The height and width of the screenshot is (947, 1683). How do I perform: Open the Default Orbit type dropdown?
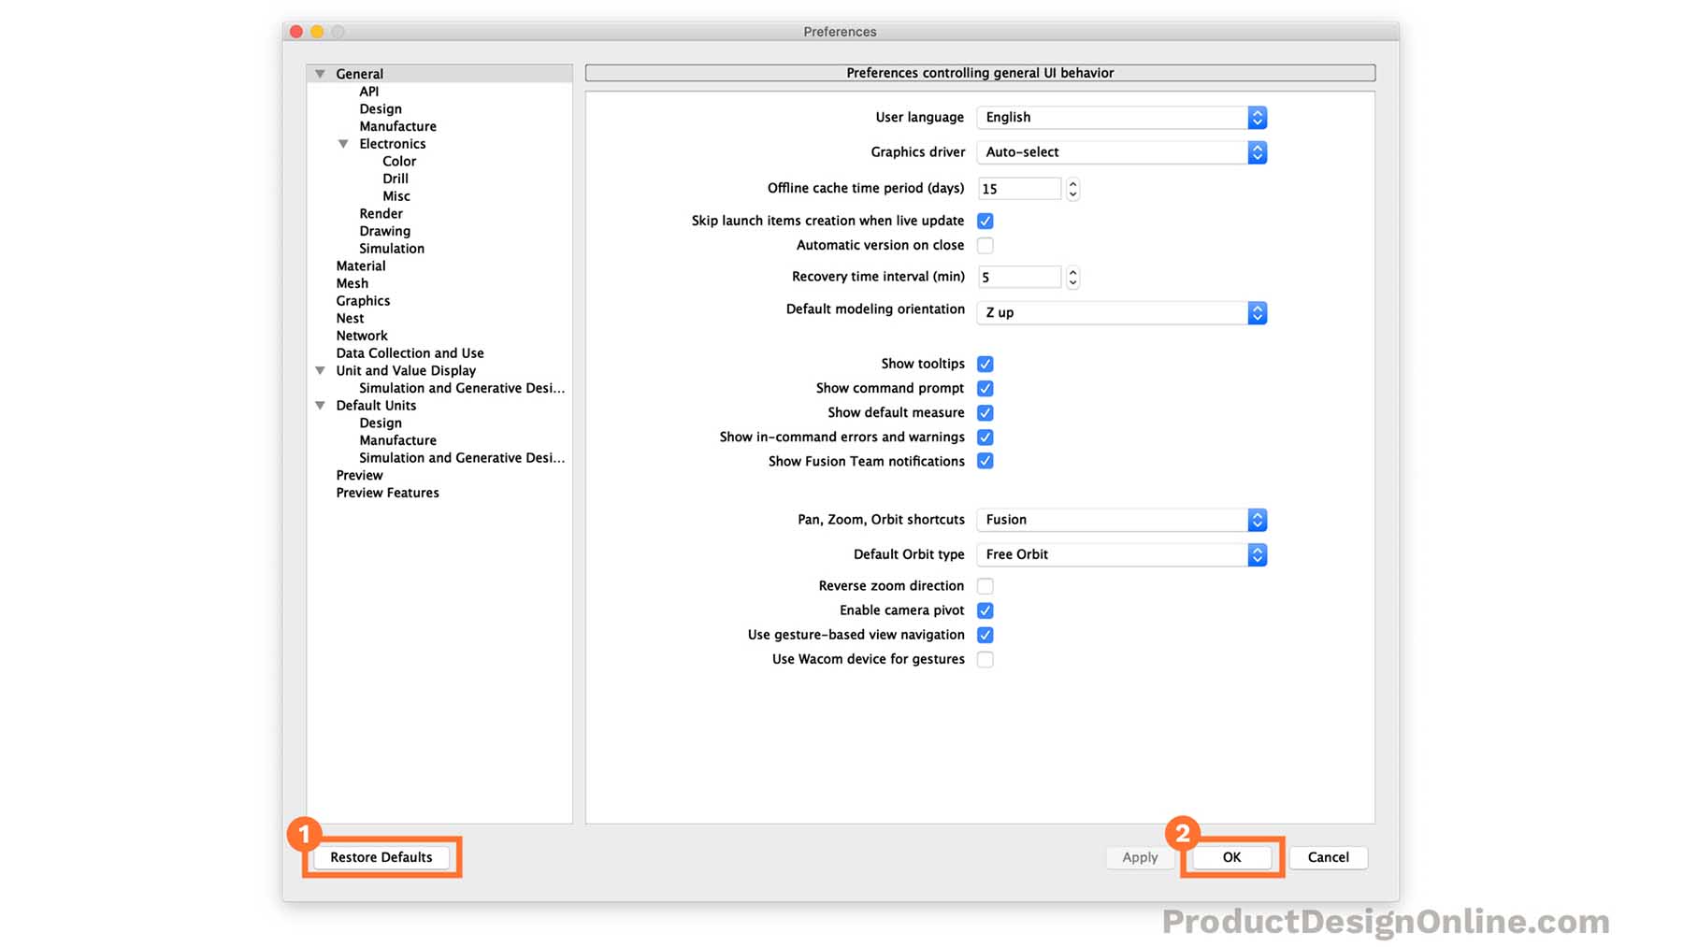1121,554
